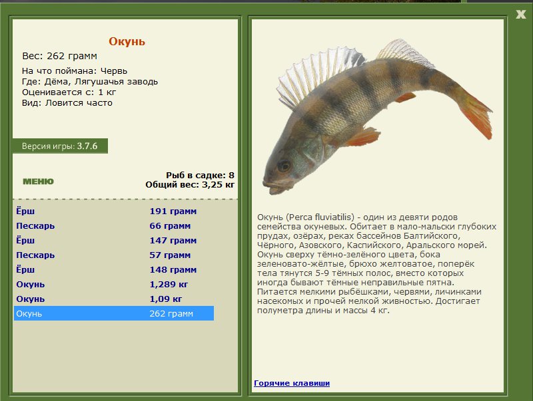
Task: Click the Где: Дёма, Лягушачья заводь line
Action: click(90, 82)
